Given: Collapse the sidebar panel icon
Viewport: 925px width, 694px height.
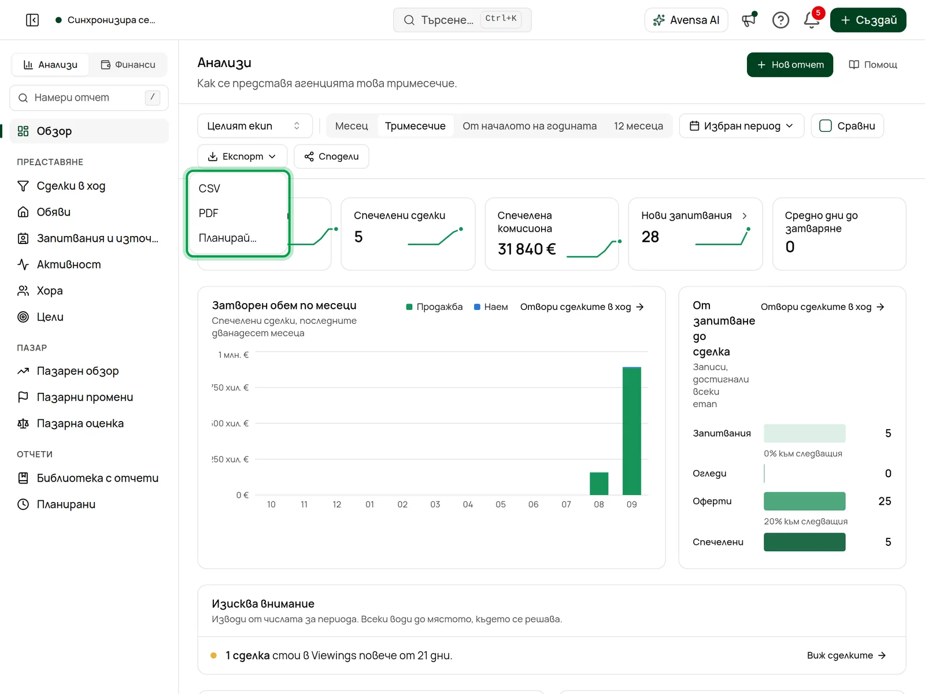Looking at the screenshot, I should [32, 20].
